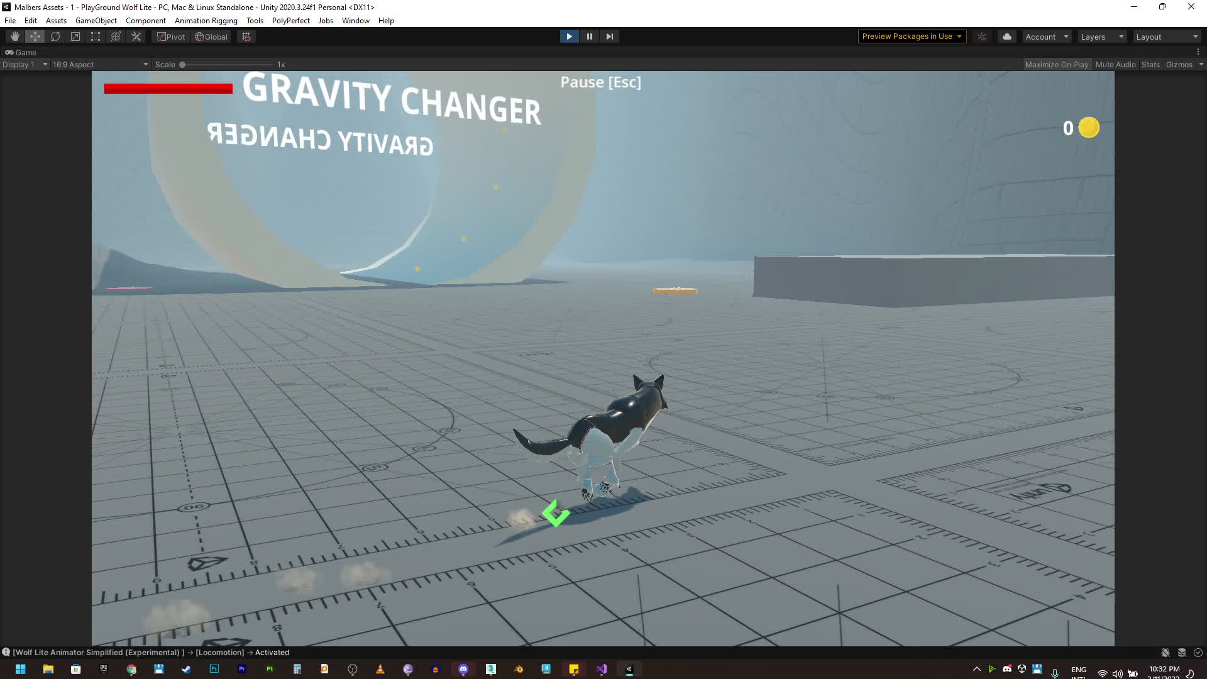
Task: Open the Layout dropdown
Action: tap(1167, 36)
